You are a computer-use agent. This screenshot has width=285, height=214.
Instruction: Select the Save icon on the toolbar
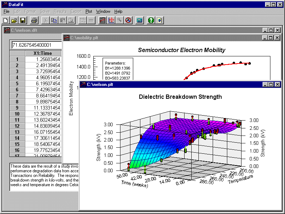22,20
